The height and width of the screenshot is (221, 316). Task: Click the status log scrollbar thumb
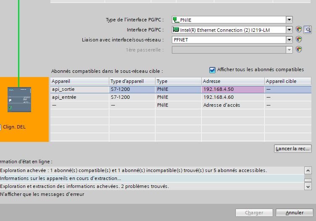tap(308, 180)
